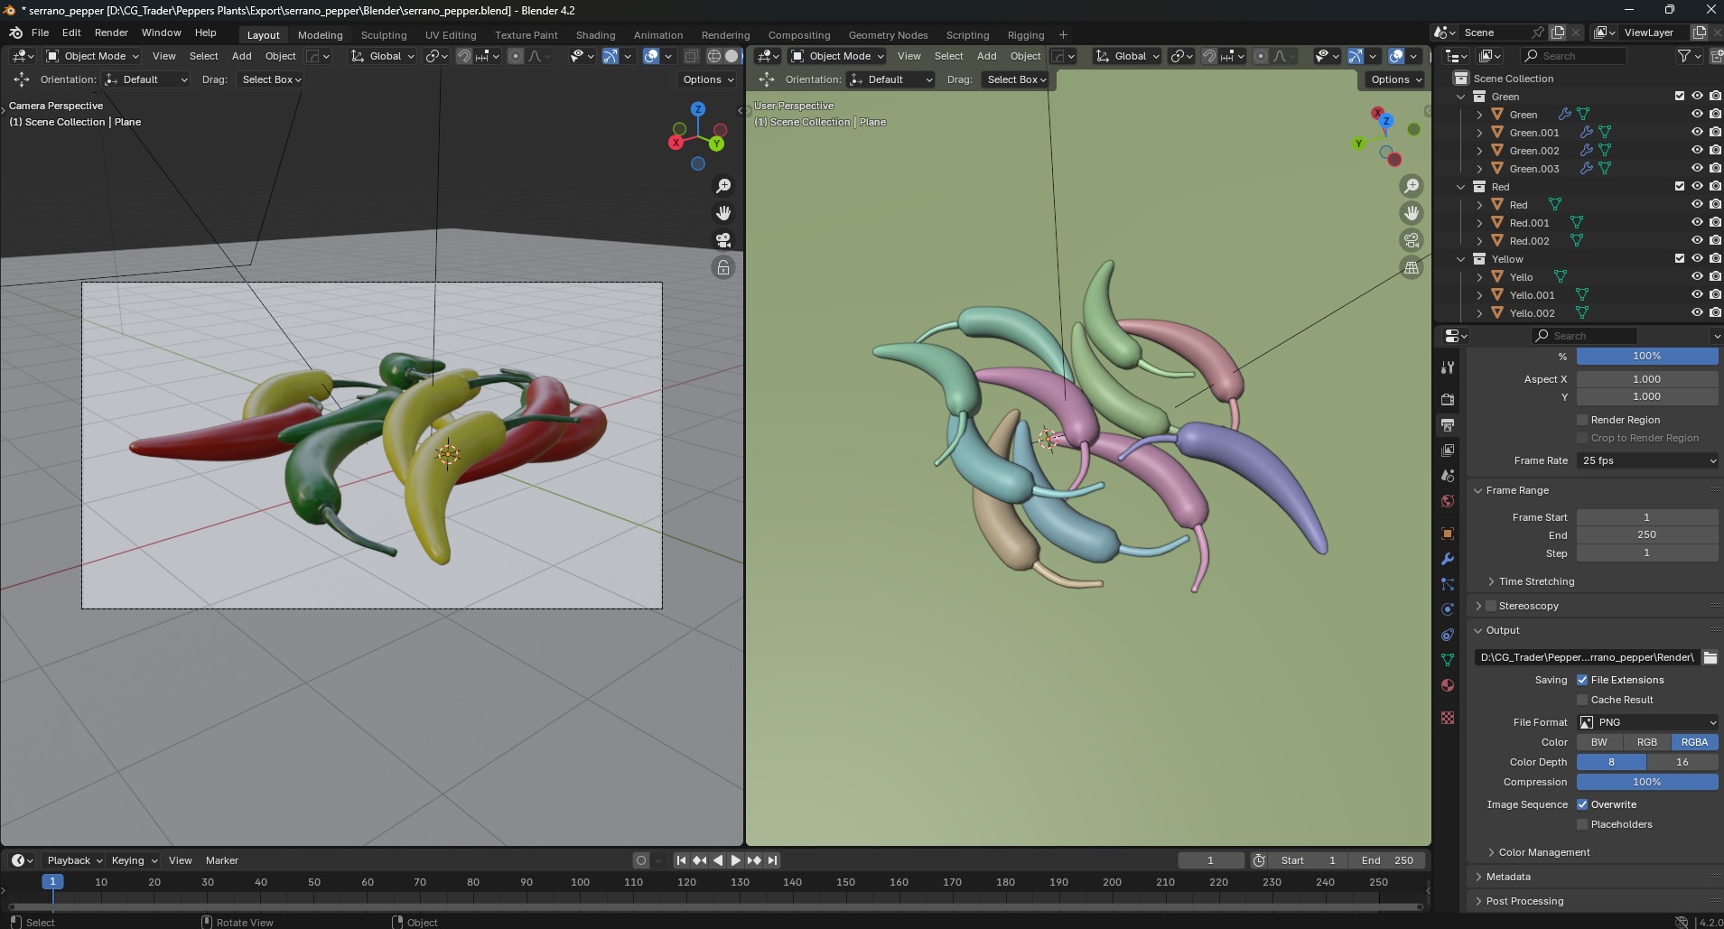
Task: Uncheck Overwrite checkbox
Action: point(1582,804)
